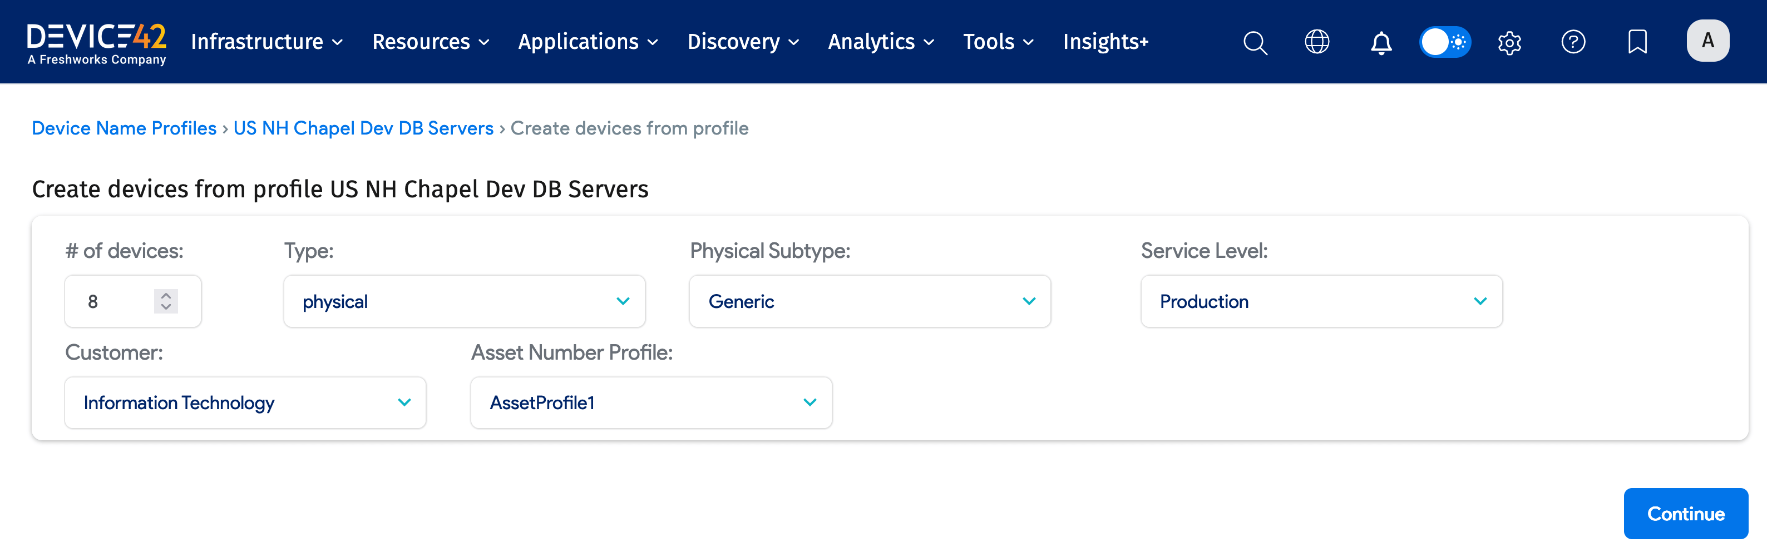Image resolution: width=1767 pixels, height=557 pixels.
Task: Open the global search
Action: click(1255, 42)
